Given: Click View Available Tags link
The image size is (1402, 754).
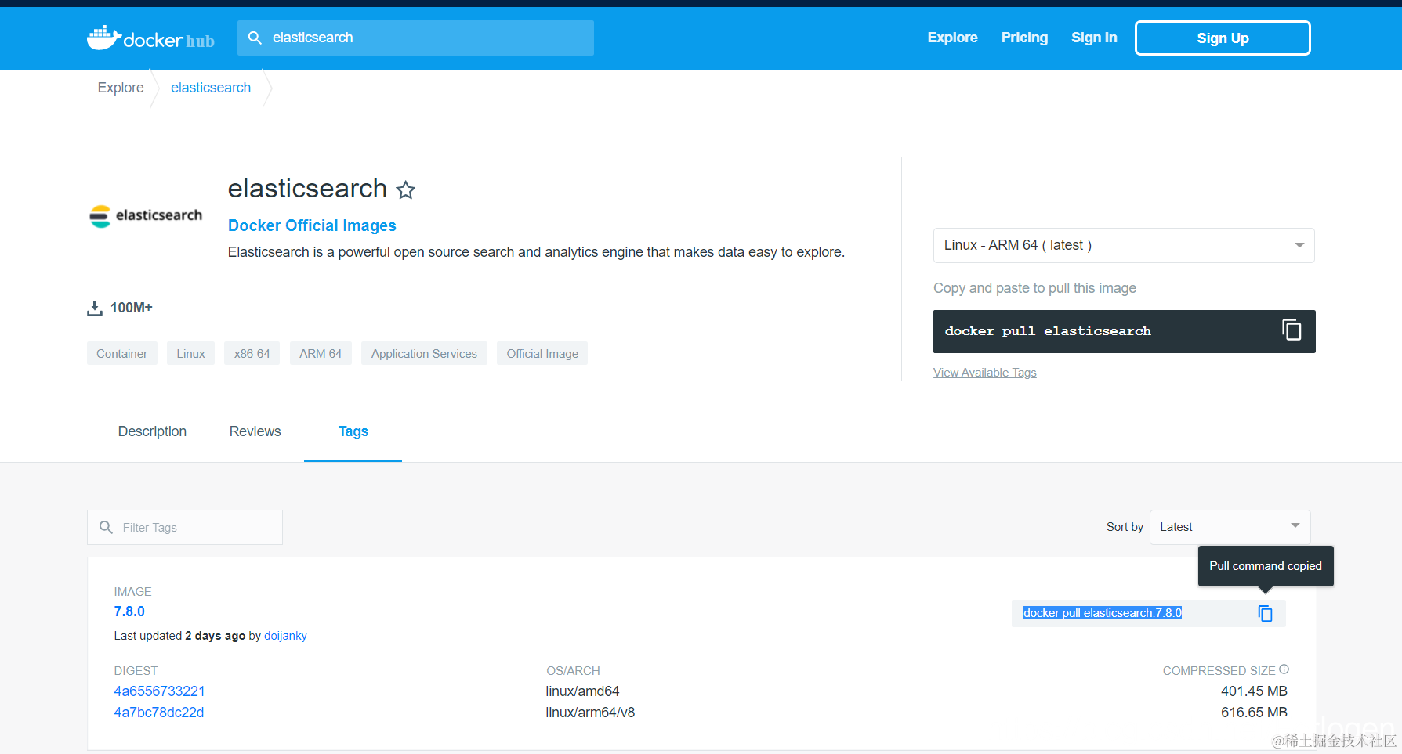Looking at the screenshot, I should pos(984,373).
